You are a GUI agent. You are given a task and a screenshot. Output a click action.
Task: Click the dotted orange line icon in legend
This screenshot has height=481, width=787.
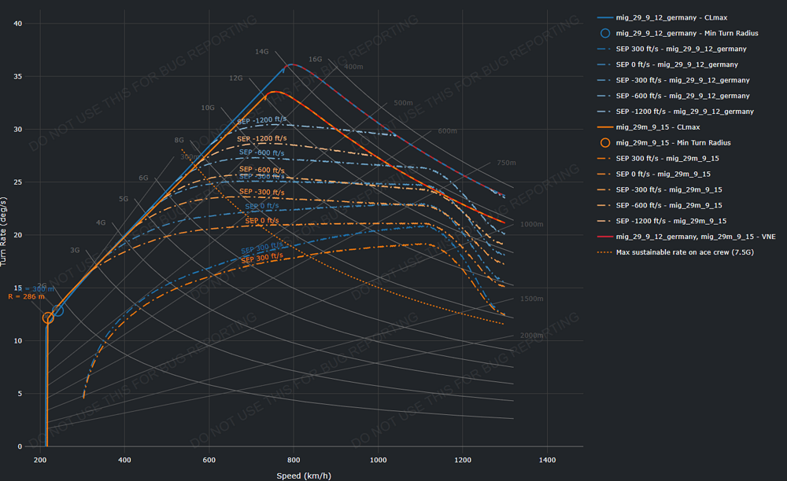click(604, 252)
